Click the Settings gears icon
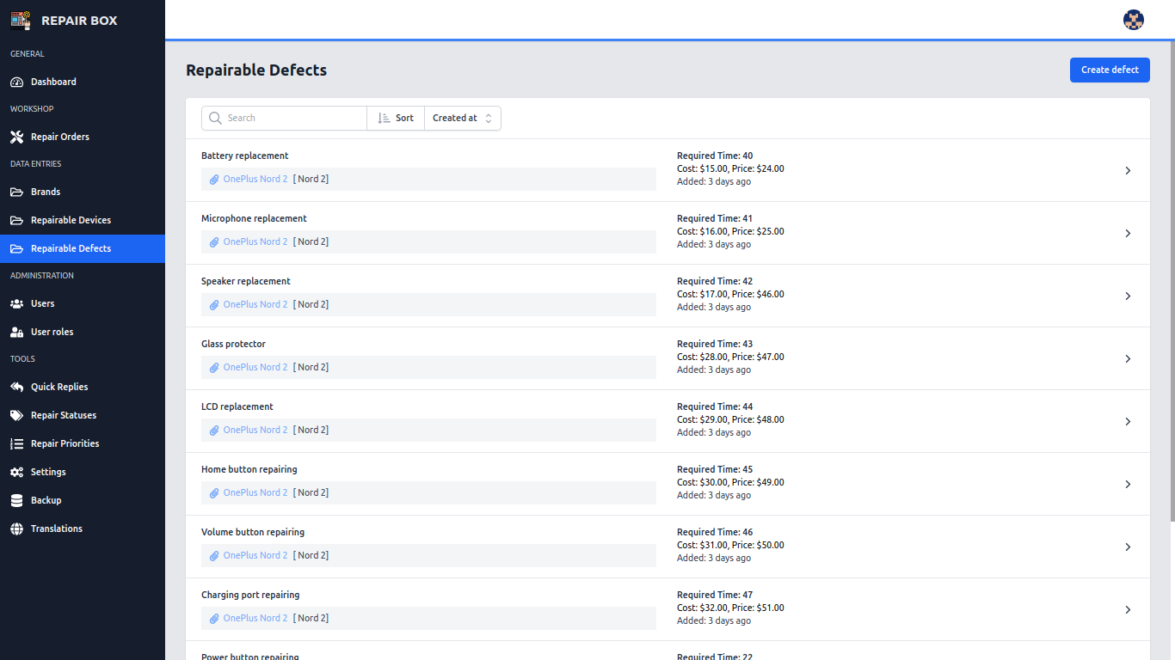The image size is (1175, 660). coord(16,472)
